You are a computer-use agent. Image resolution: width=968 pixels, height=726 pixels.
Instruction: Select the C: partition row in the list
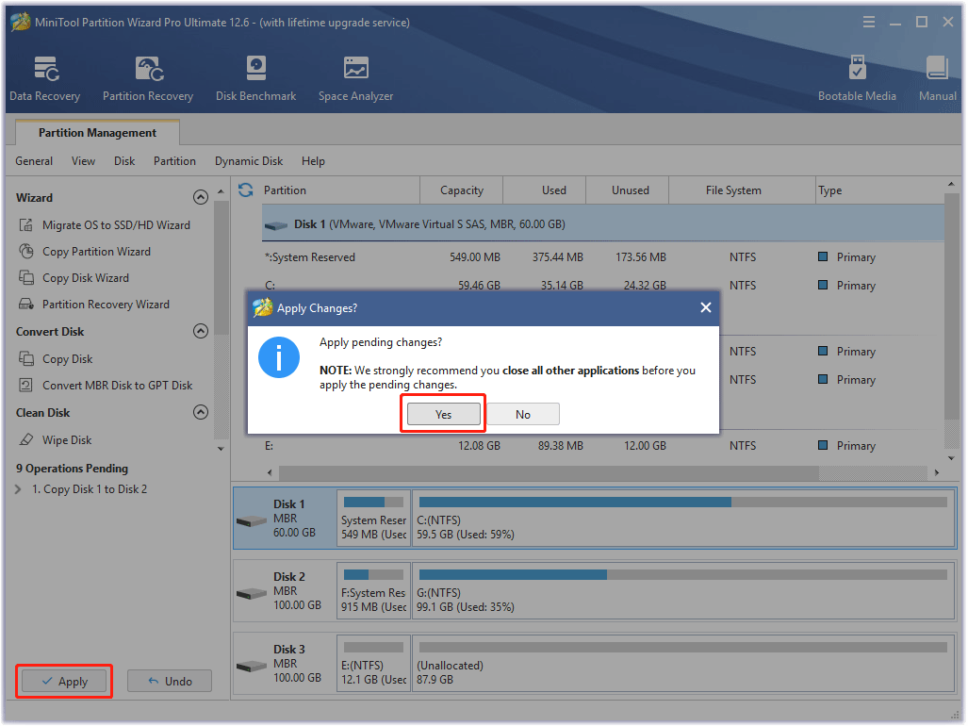(x=603, y=284)
